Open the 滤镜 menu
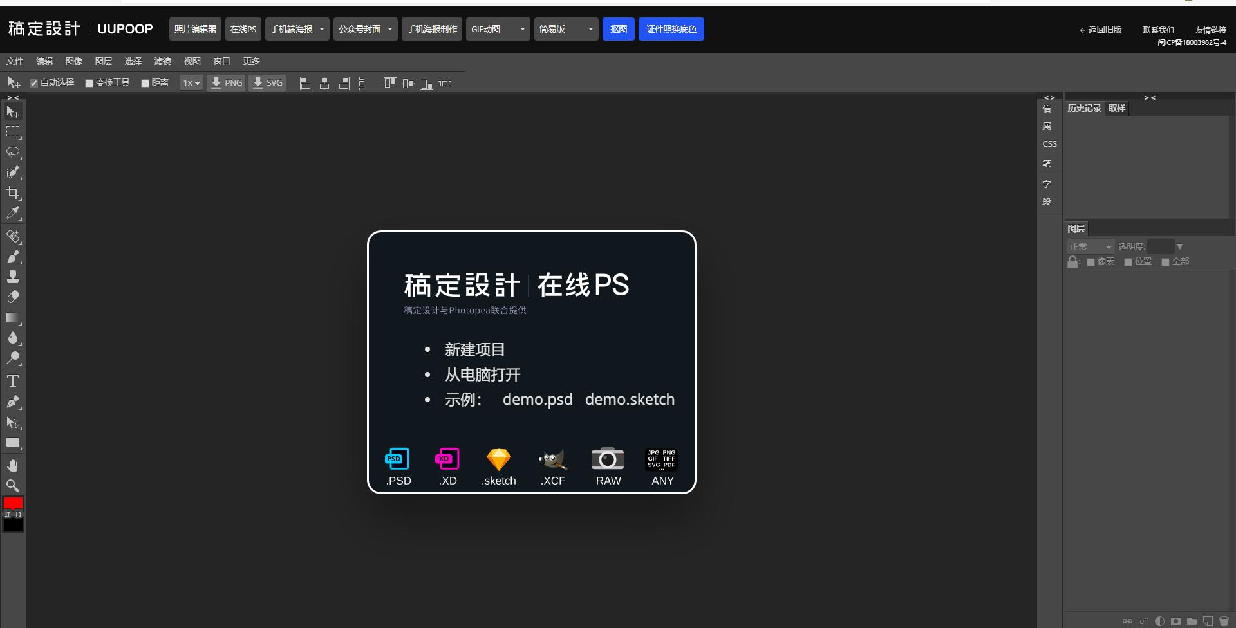The height and width of the screenshot is (628, 1236). click(x=163, y=61)
